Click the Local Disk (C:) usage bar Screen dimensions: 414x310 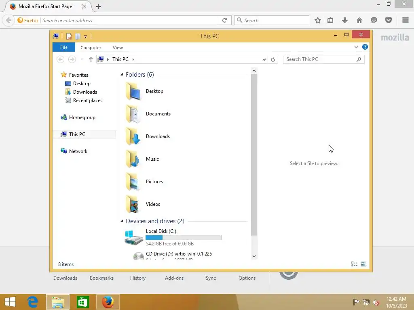pyautogui.click(x=184, y=237)
